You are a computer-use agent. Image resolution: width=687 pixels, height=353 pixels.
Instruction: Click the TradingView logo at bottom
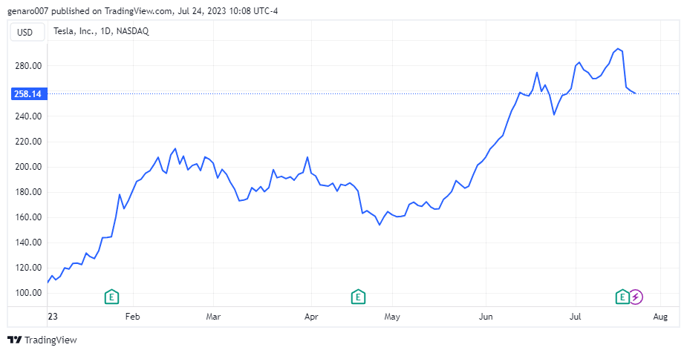click(42, 340)
